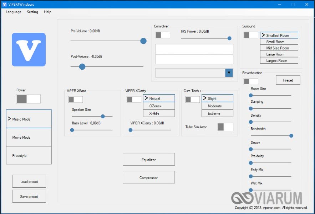Image resolution: width=315 pixels, height=214 pixels.
Task: Toggle the Tube Simulator switch
Action: coord(225,127)
